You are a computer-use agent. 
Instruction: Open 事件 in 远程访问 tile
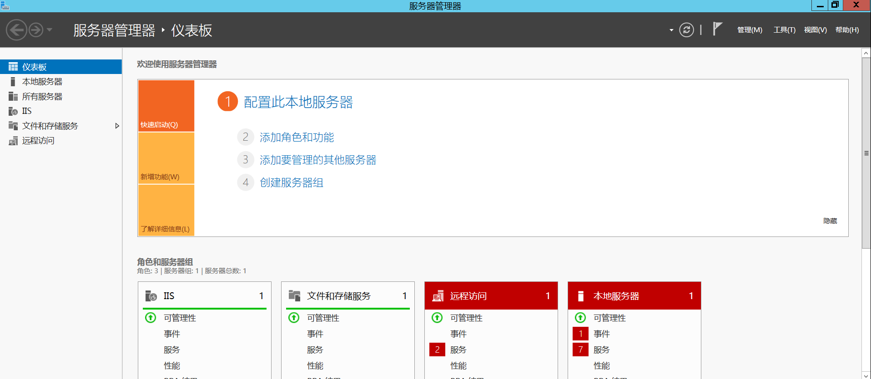(x=458, y=334)
